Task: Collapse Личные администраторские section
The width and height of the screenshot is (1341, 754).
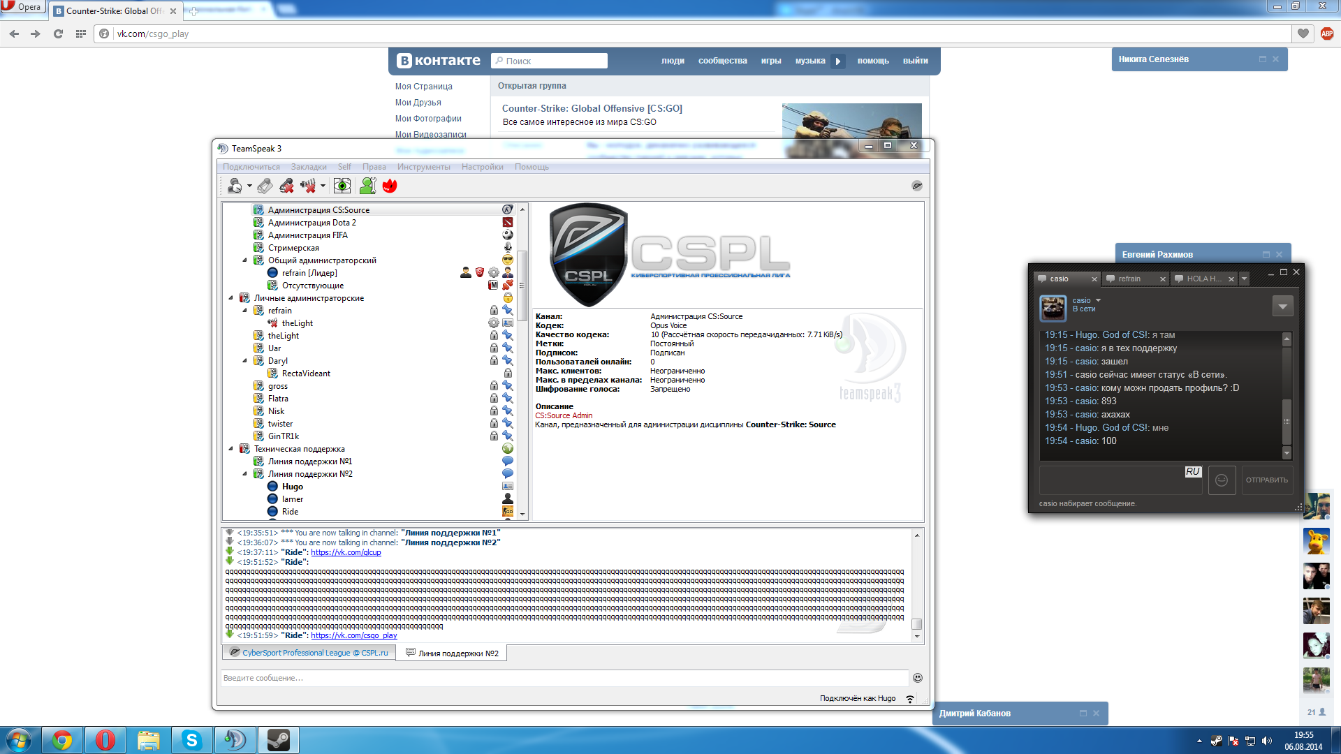Action: (x=230, y=298)
